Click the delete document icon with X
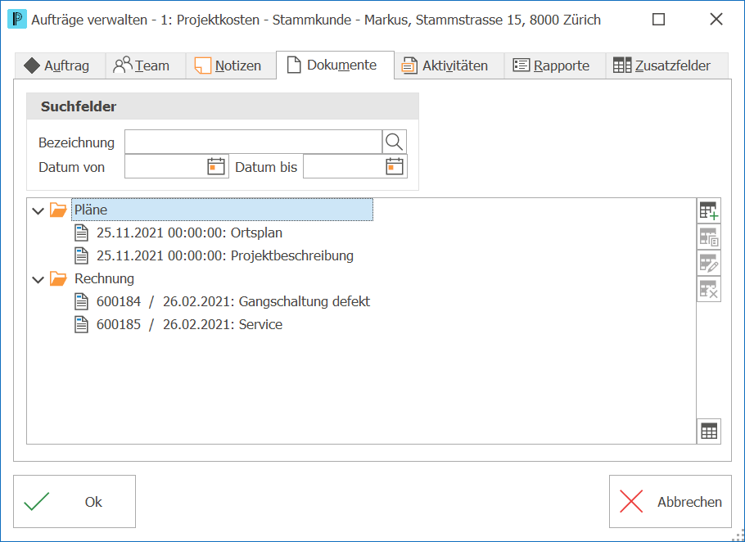Image resolution: width=745 pixels, height=542 pixels. (709, 289)
